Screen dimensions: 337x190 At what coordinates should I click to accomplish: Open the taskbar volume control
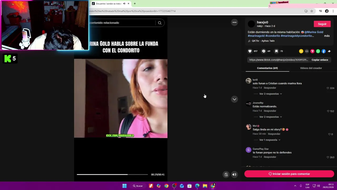tap(319, 186)
